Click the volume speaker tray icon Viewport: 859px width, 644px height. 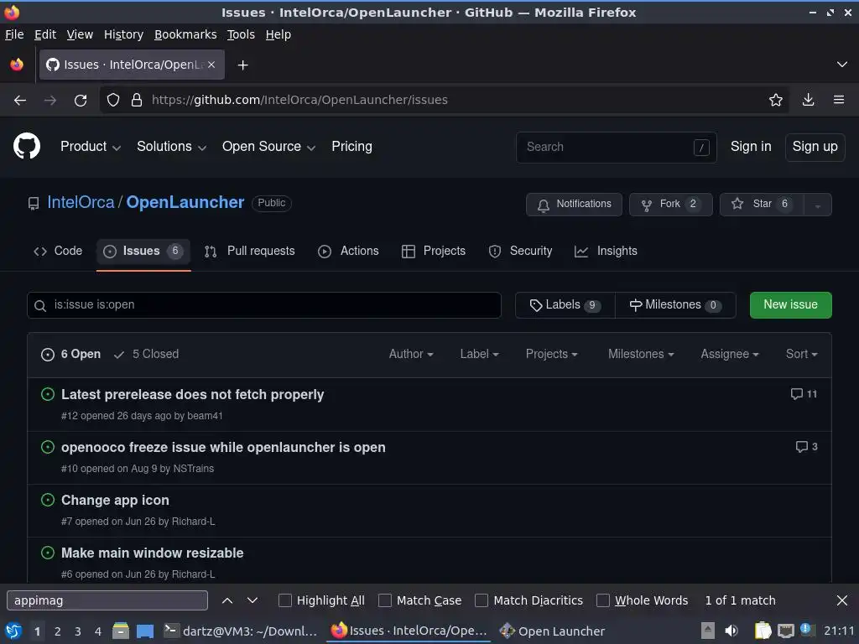tap(731, 631)
